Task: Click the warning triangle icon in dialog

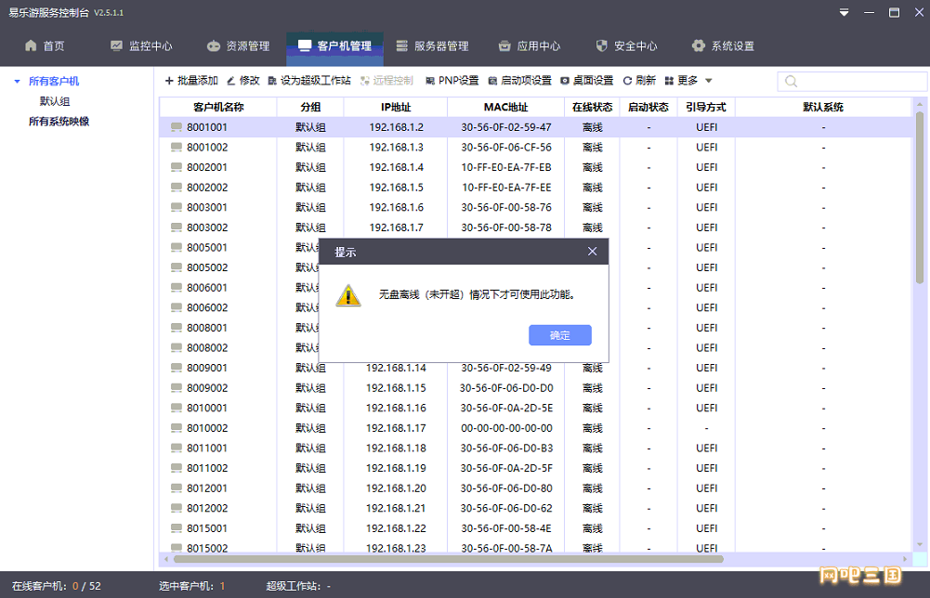Action: tap(348, 295)
